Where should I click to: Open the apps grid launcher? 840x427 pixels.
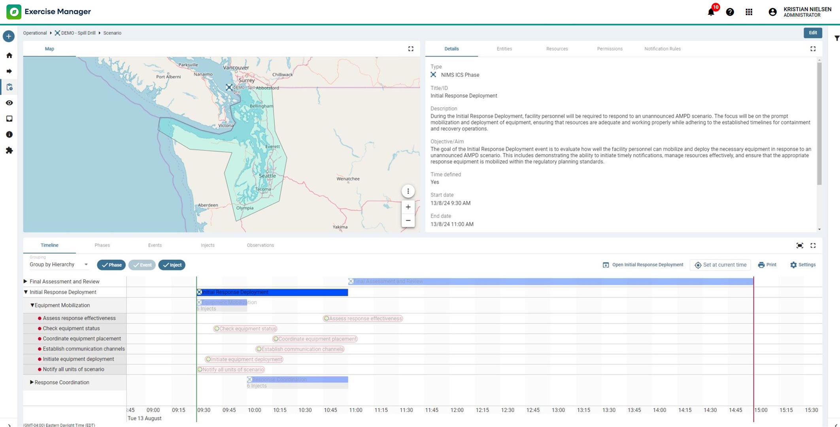(x=749, y=12)
